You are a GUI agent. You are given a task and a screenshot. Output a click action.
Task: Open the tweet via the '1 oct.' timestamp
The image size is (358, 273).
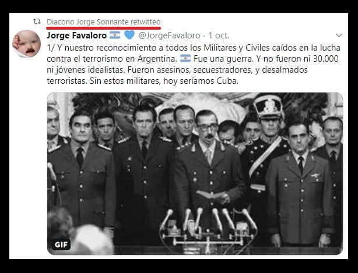(x=219, y=36)
